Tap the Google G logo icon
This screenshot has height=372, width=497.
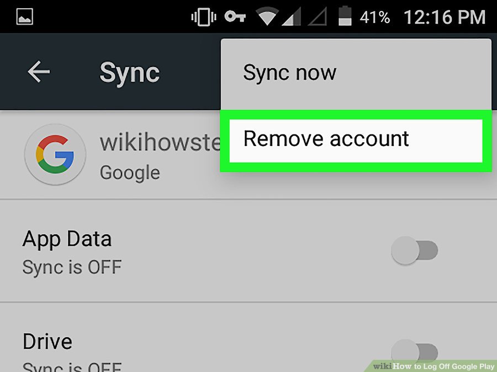(x=55, y=154)
